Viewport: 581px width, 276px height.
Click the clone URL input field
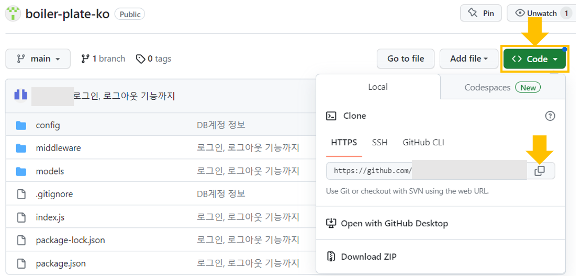(426, 170)
